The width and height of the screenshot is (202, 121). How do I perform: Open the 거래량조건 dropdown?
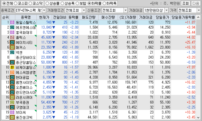(84, 10)
